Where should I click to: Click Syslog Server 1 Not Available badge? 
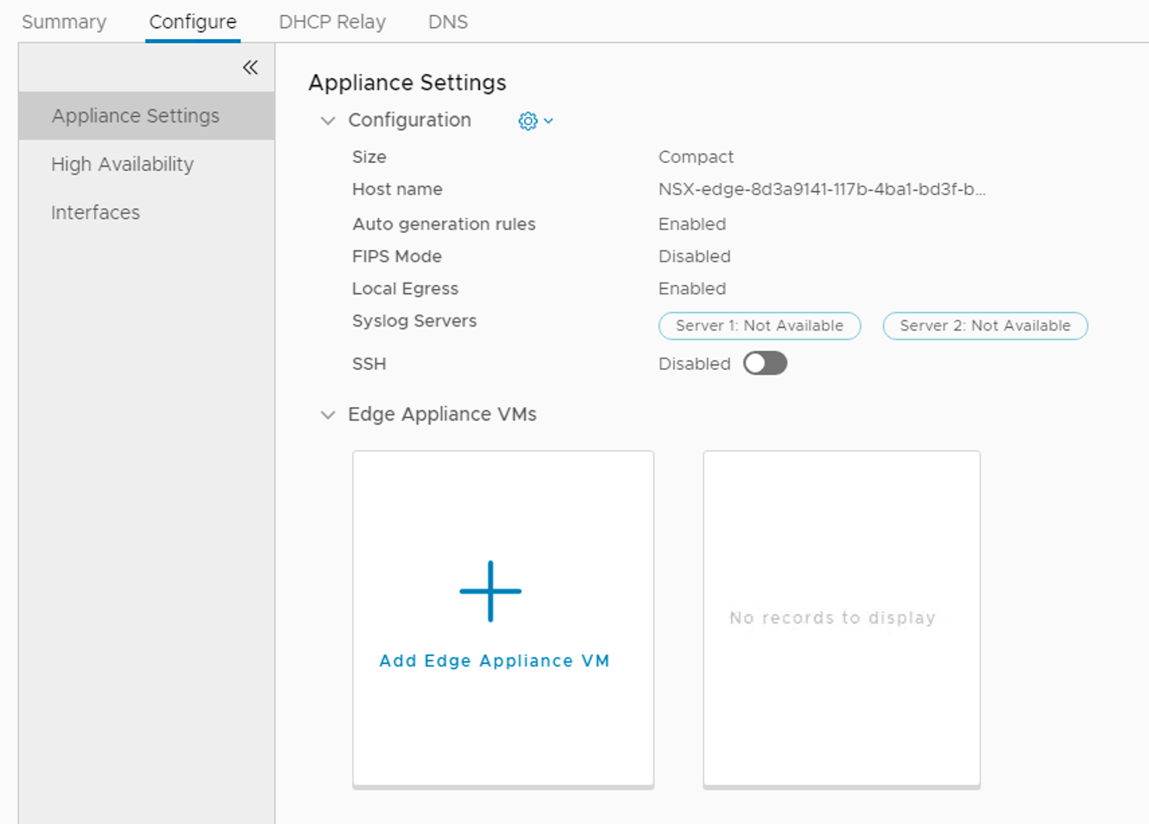[x=759, y=326]
